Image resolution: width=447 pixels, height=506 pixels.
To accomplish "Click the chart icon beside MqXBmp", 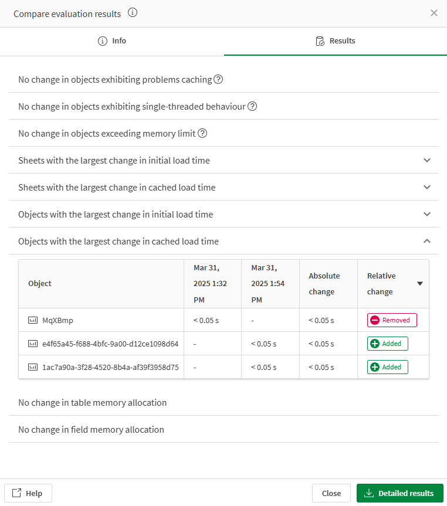I will point(33,320).
